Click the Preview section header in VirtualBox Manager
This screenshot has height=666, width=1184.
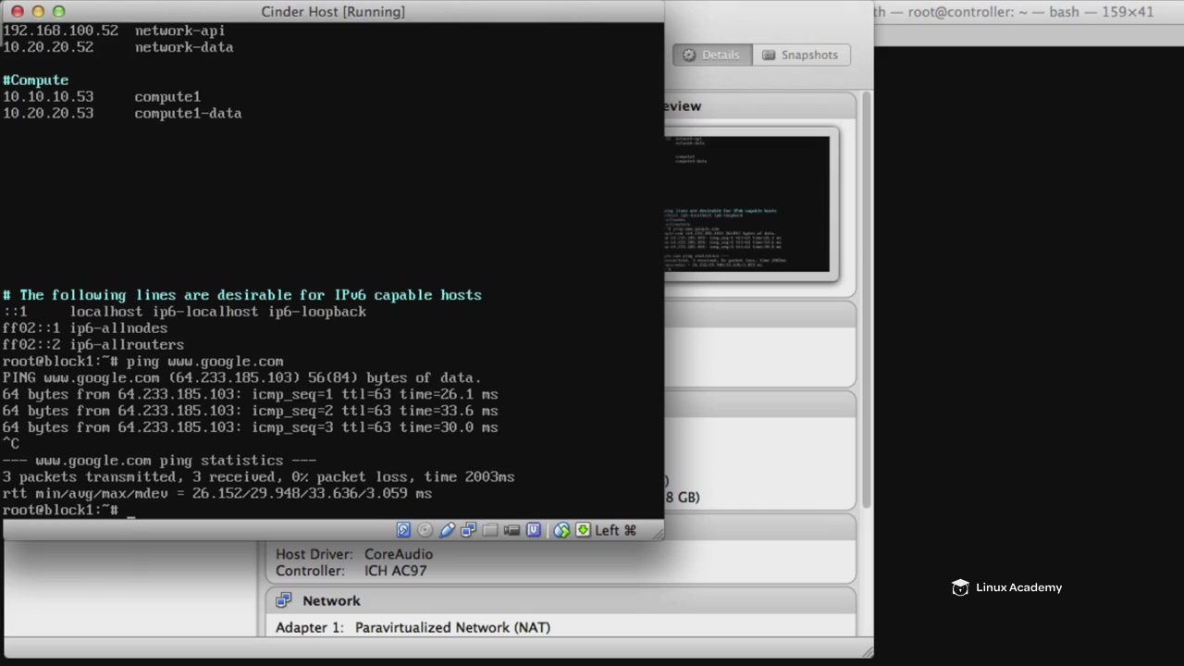(x=760, y=105)
